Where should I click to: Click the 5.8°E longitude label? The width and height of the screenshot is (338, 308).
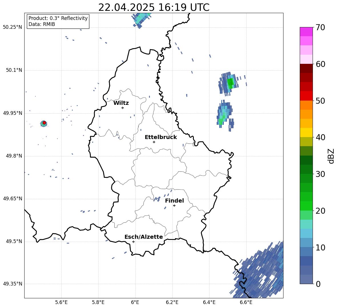point(98,302)
